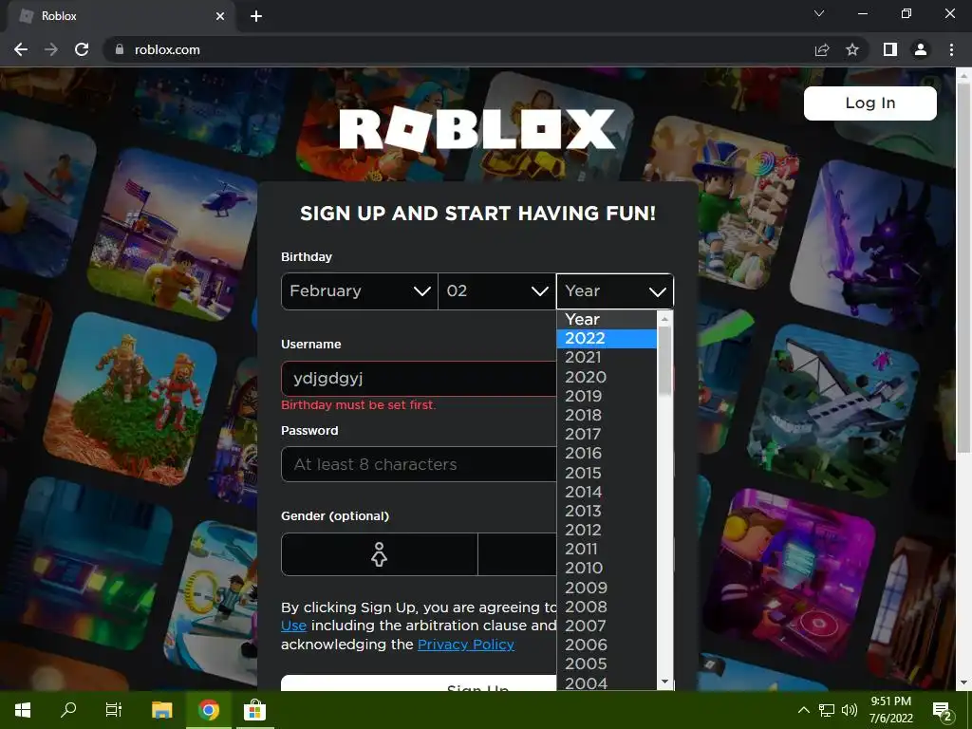Viewport: 972px width, 729px height.
Task: Open Microsoft Store from the taskbar
Action: point(254,710)
